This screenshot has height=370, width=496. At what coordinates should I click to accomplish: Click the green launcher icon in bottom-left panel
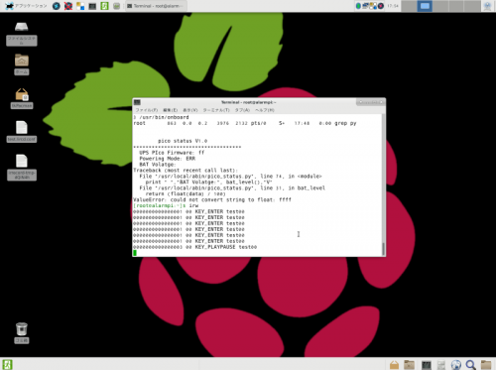7,364
